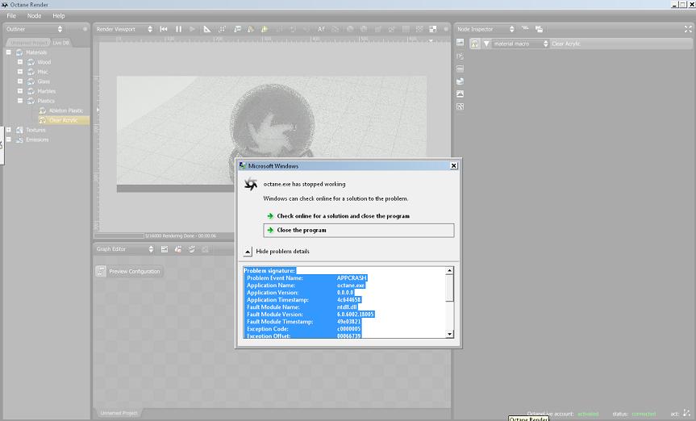
Task: Click the stacked windows icon in Node Inspector toolbar
Action: coord(539,29)
